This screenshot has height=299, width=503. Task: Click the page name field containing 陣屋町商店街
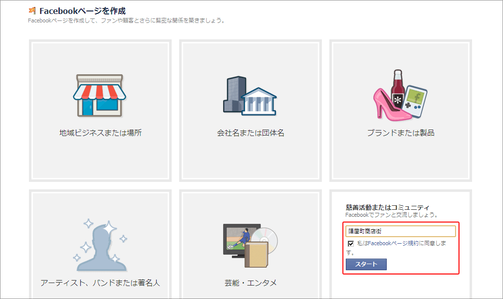[401, 231]
